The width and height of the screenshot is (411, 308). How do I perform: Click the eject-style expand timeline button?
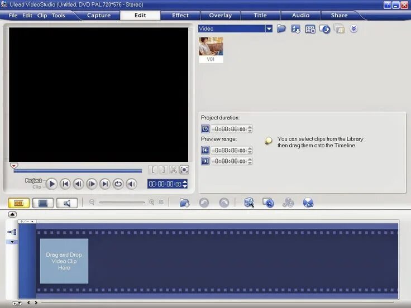tap(12, 214)
